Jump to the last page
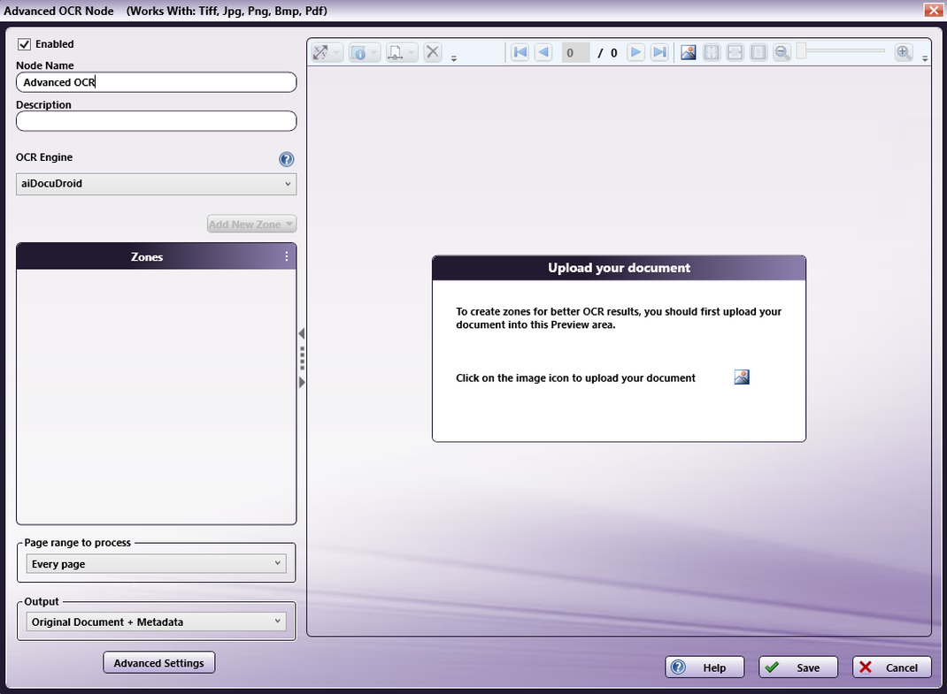 click(659, 52)
